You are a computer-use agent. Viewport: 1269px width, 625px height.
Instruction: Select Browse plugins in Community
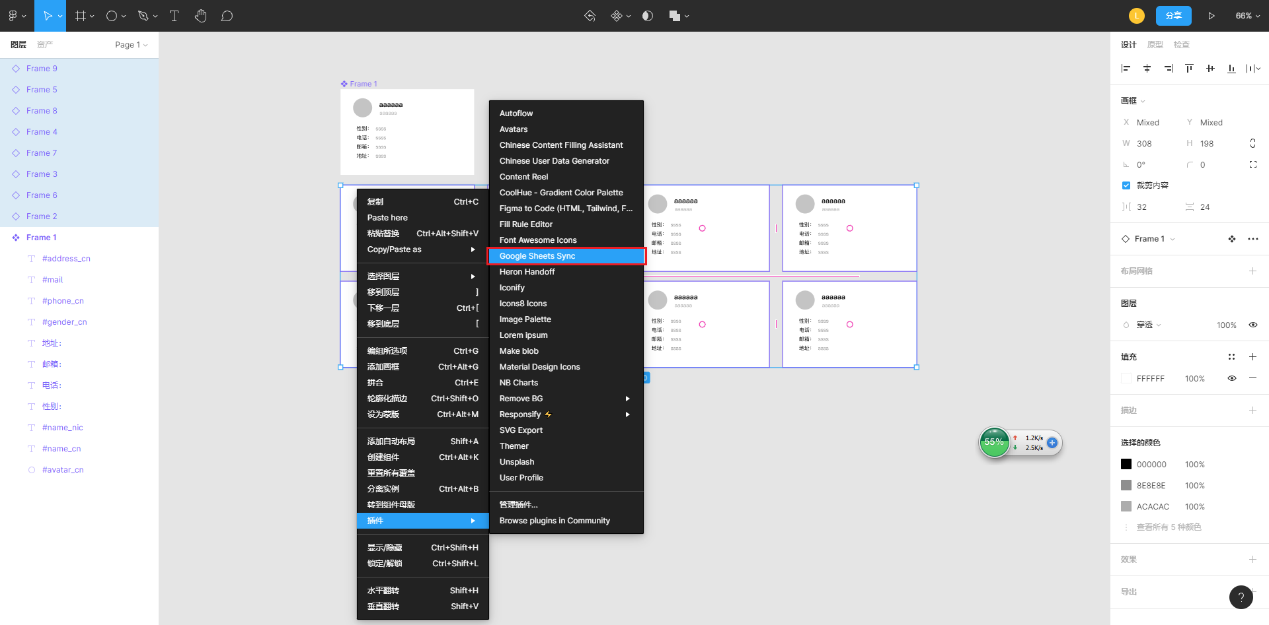tap(555, 521)
